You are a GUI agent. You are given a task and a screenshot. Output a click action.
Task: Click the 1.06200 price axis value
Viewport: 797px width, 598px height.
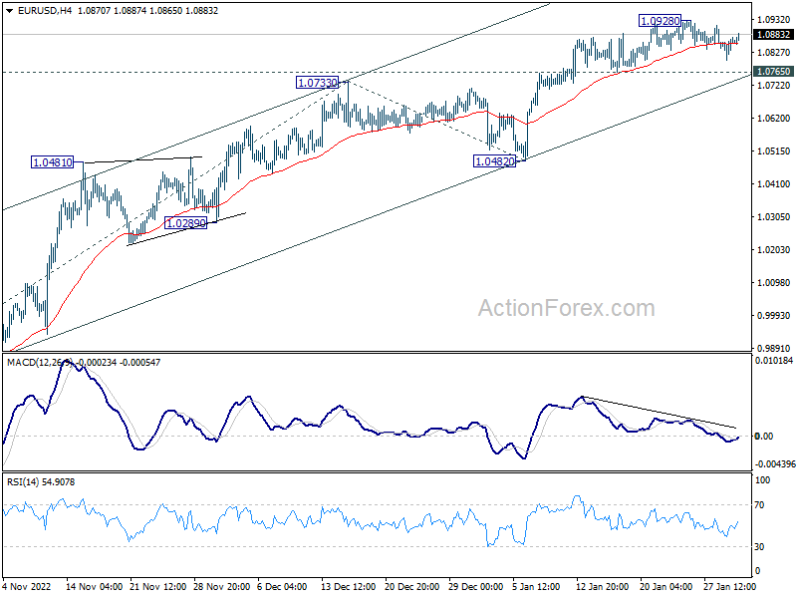(x=774, y=119)
